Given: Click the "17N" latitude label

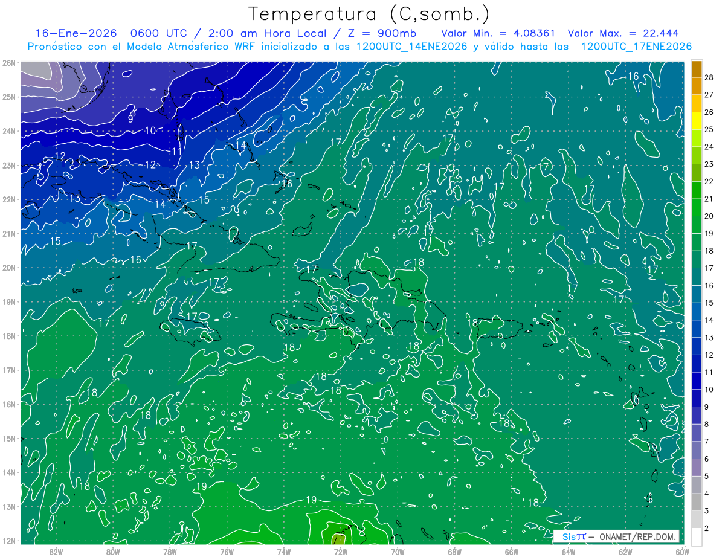Looking at the screenshot, I should (x=9, y=370).
